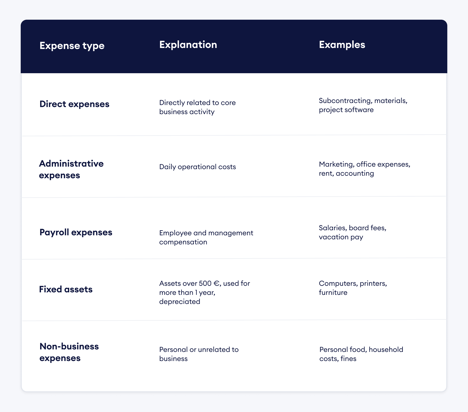This screenshot has height=412, width=468.
Task: Select the "Fixed assets" row label
Action: click(66, 289)
